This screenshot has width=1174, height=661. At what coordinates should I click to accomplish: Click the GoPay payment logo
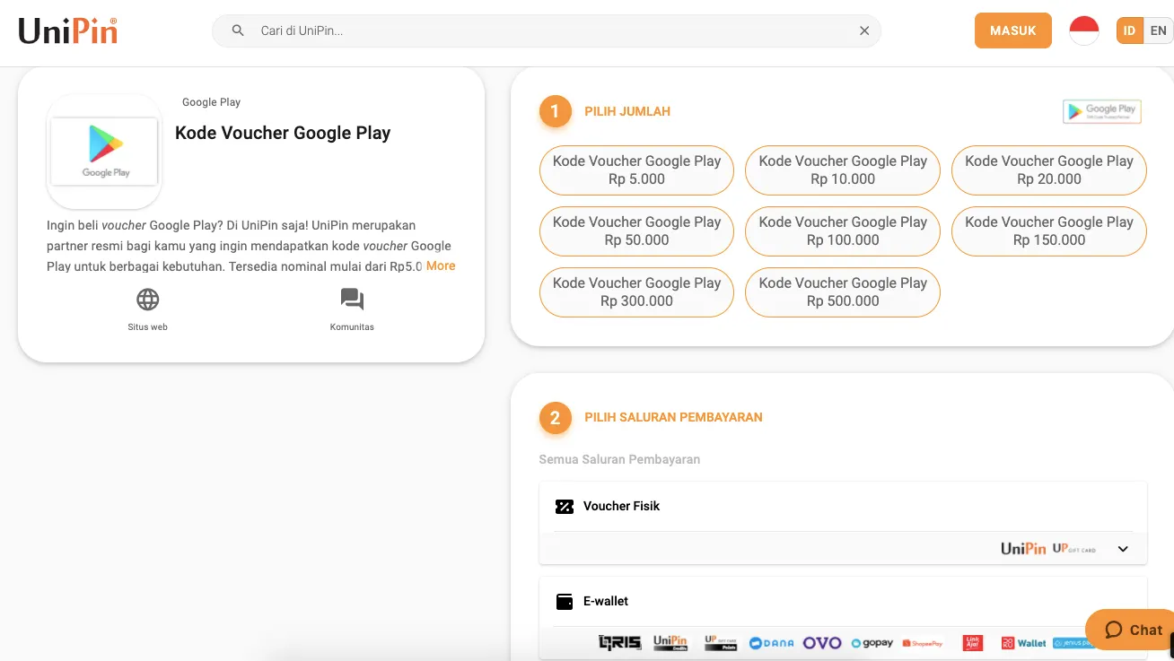pos(872,643)
